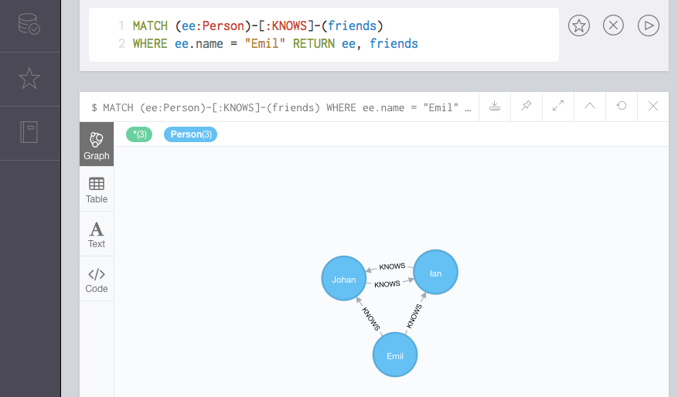Save query as favorite star button
678x397 pixels.
click(579, 25)
